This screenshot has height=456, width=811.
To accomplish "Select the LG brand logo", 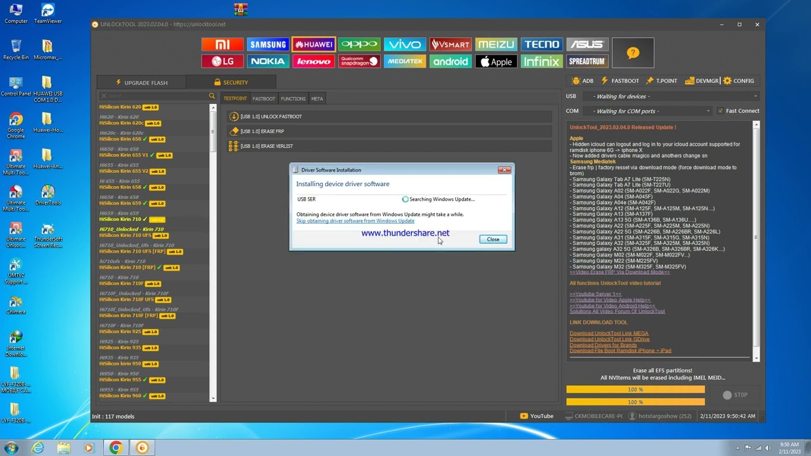I will [x=222, y=61].
